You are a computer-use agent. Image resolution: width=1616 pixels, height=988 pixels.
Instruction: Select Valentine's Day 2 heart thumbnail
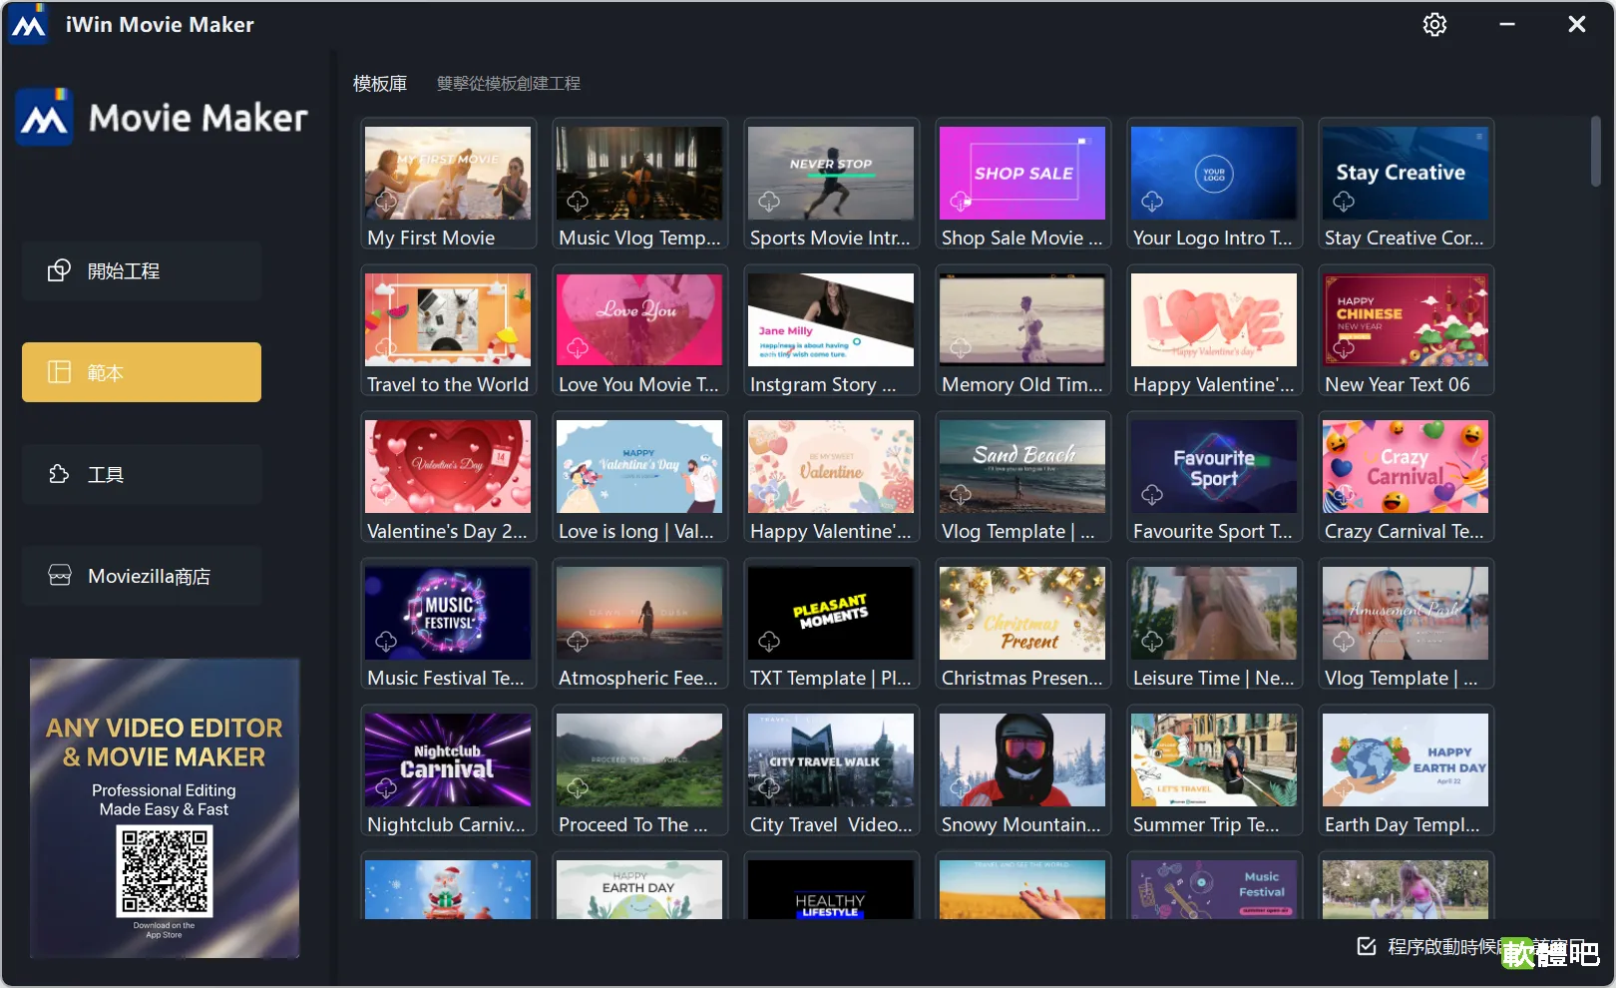448,466
